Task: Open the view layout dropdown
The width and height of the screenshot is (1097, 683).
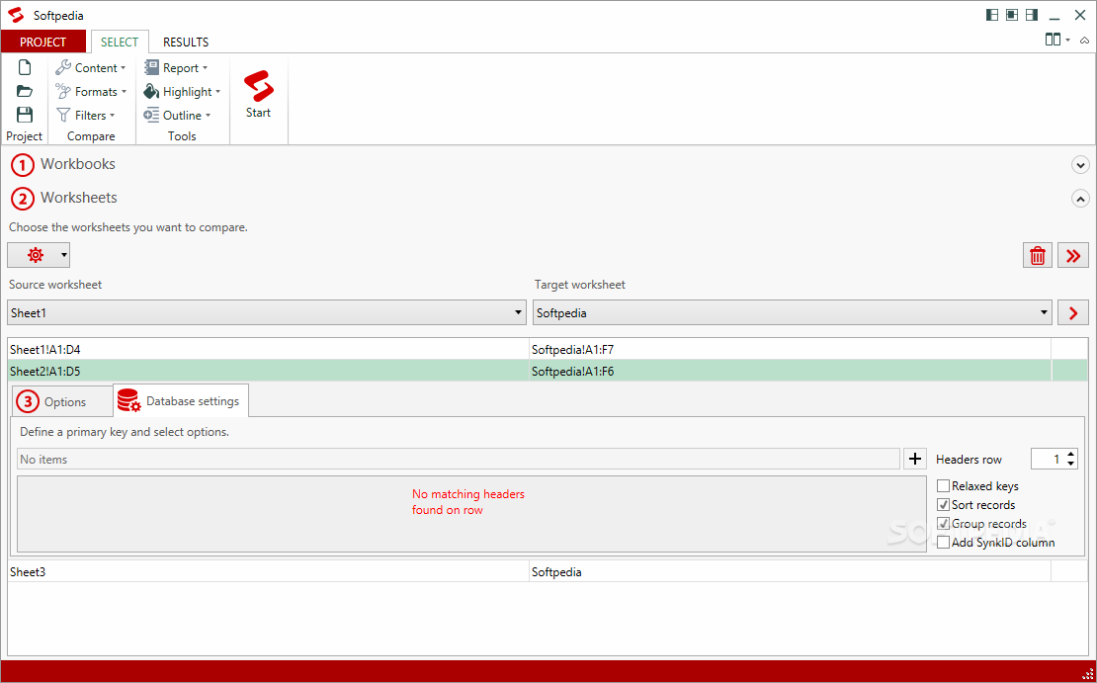Action: [x=1057, y=40]
